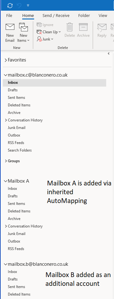This screenshot has height=299, width=114.
Task: Open Inbox under mailbox.b account
Action: click(12, 272)
